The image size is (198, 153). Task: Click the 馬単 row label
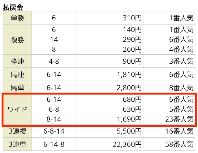click(17, 87)
